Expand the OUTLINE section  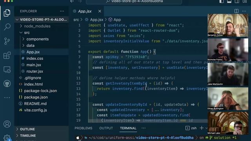click(x=42, y=129)
